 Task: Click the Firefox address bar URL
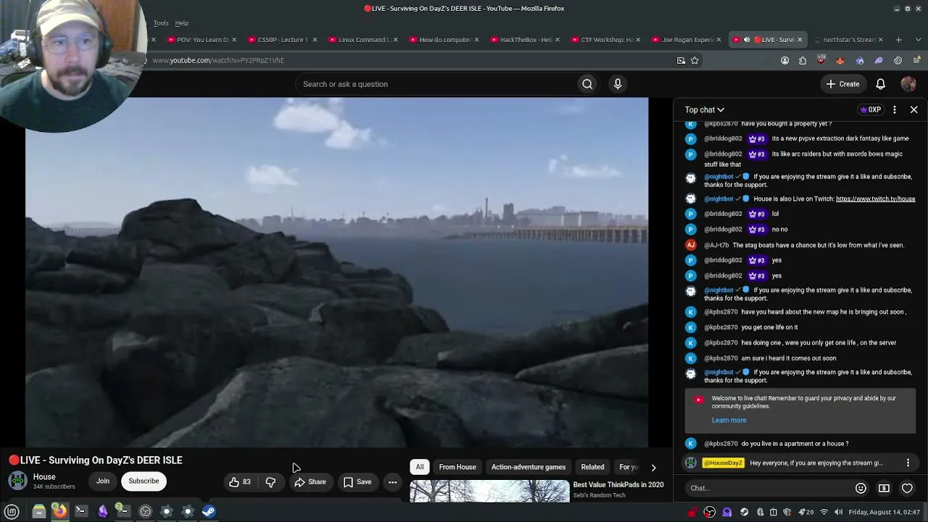(218, 61)
